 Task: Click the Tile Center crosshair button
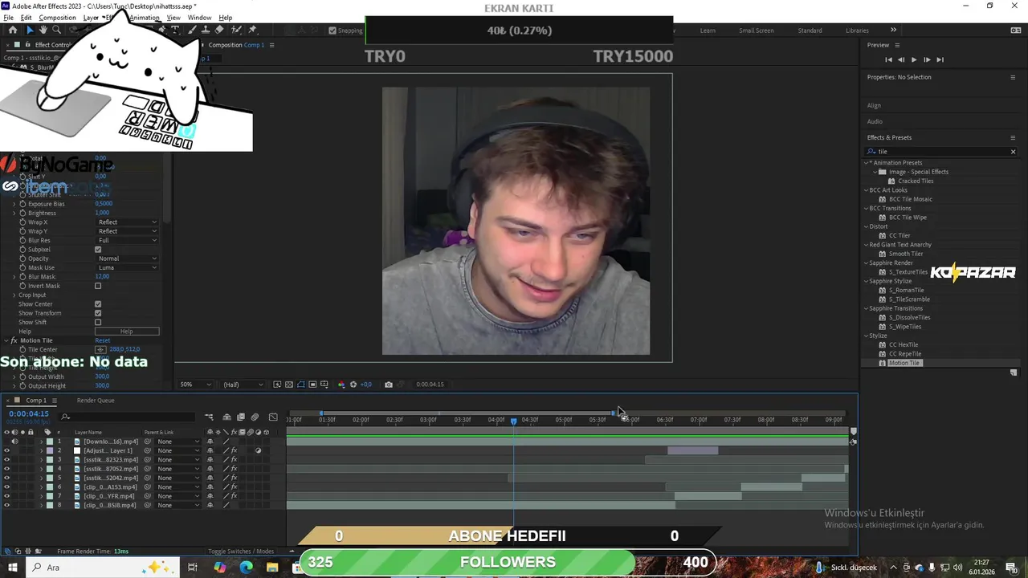click(x=100, y=350)
